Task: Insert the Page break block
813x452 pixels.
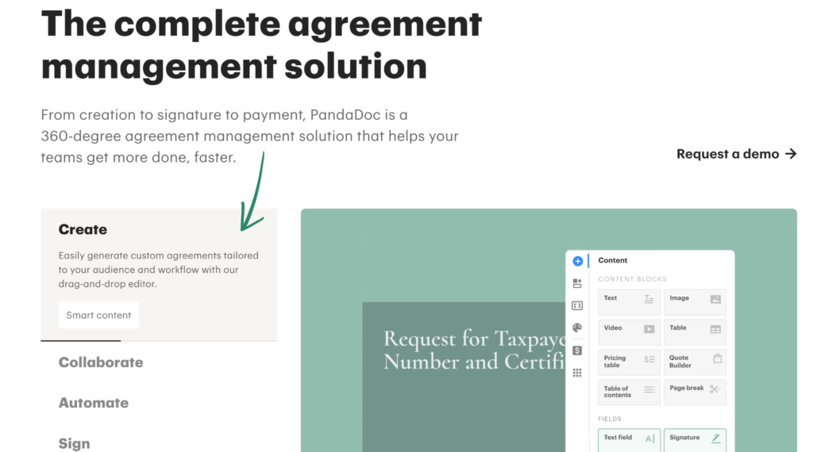Action: tap(695, 392)
